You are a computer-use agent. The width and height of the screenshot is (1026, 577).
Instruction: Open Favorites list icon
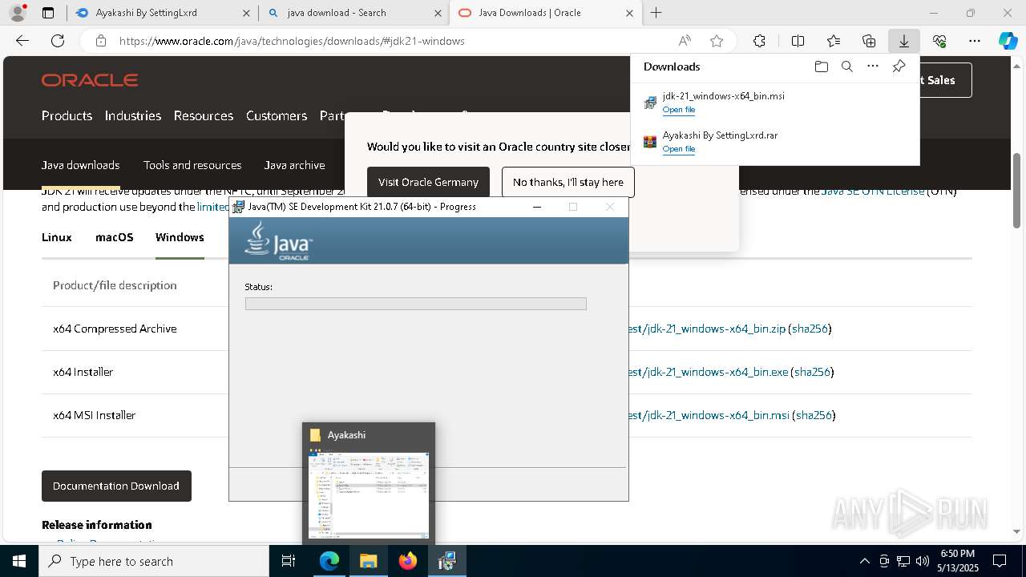[x=834, y=41]
